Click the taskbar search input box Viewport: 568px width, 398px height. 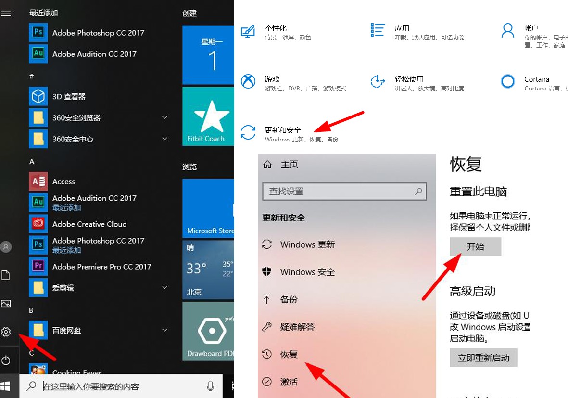coord(121,386)
